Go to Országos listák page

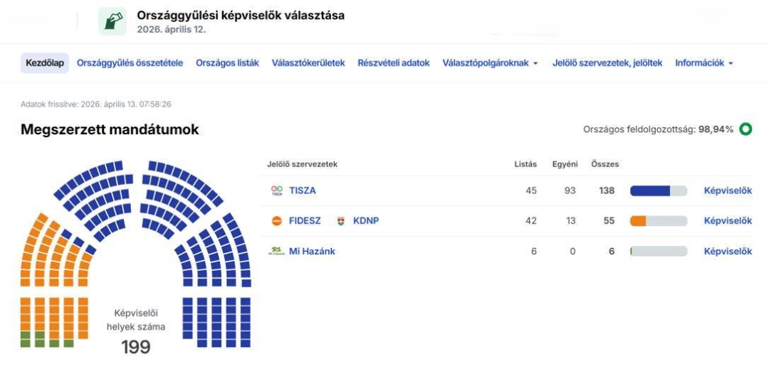(227, 63)
